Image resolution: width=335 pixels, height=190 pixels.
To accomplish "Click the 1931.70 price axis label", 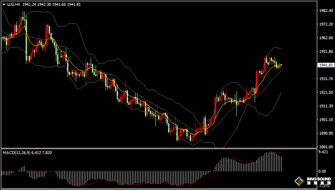I will pos(325,78).
